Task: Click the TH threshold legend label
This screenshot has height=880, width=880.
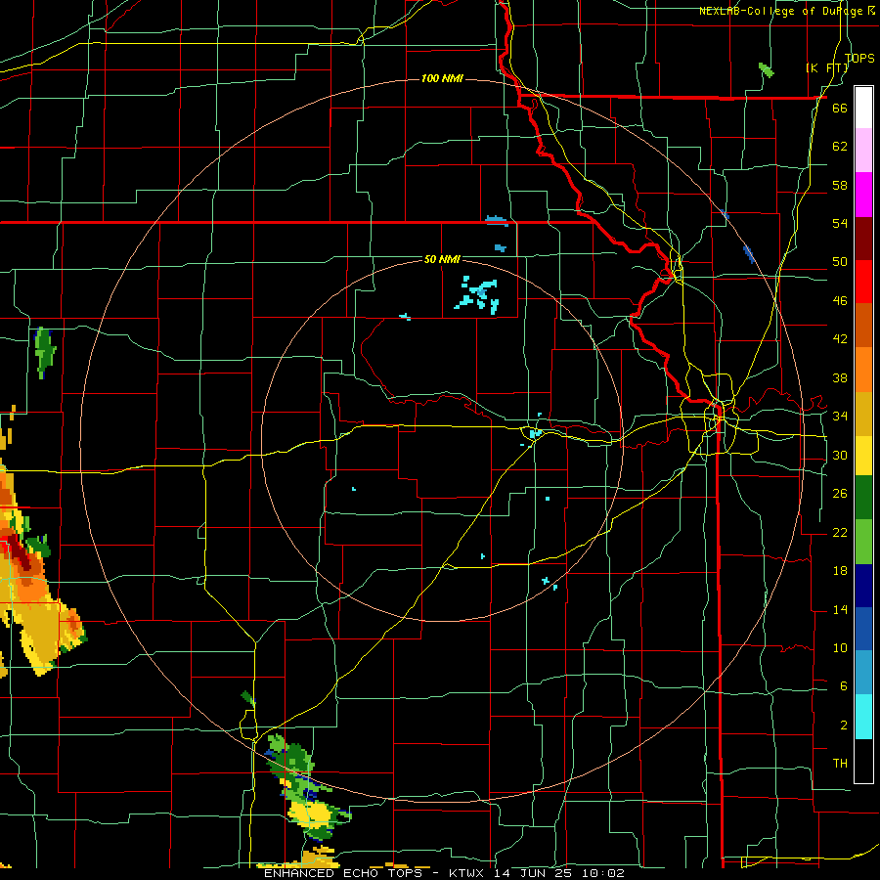Action: click(840, 764)
